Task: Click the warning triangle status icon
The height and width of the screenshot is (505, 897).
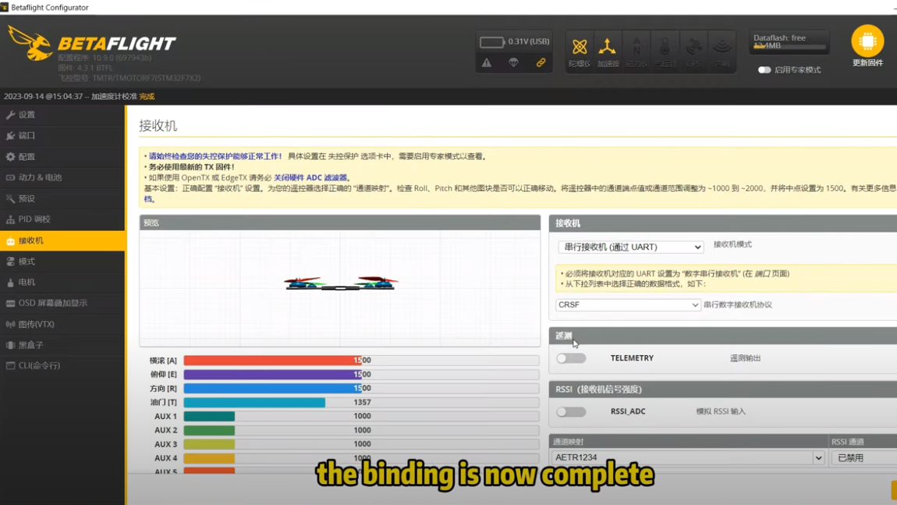Action: 487,62
